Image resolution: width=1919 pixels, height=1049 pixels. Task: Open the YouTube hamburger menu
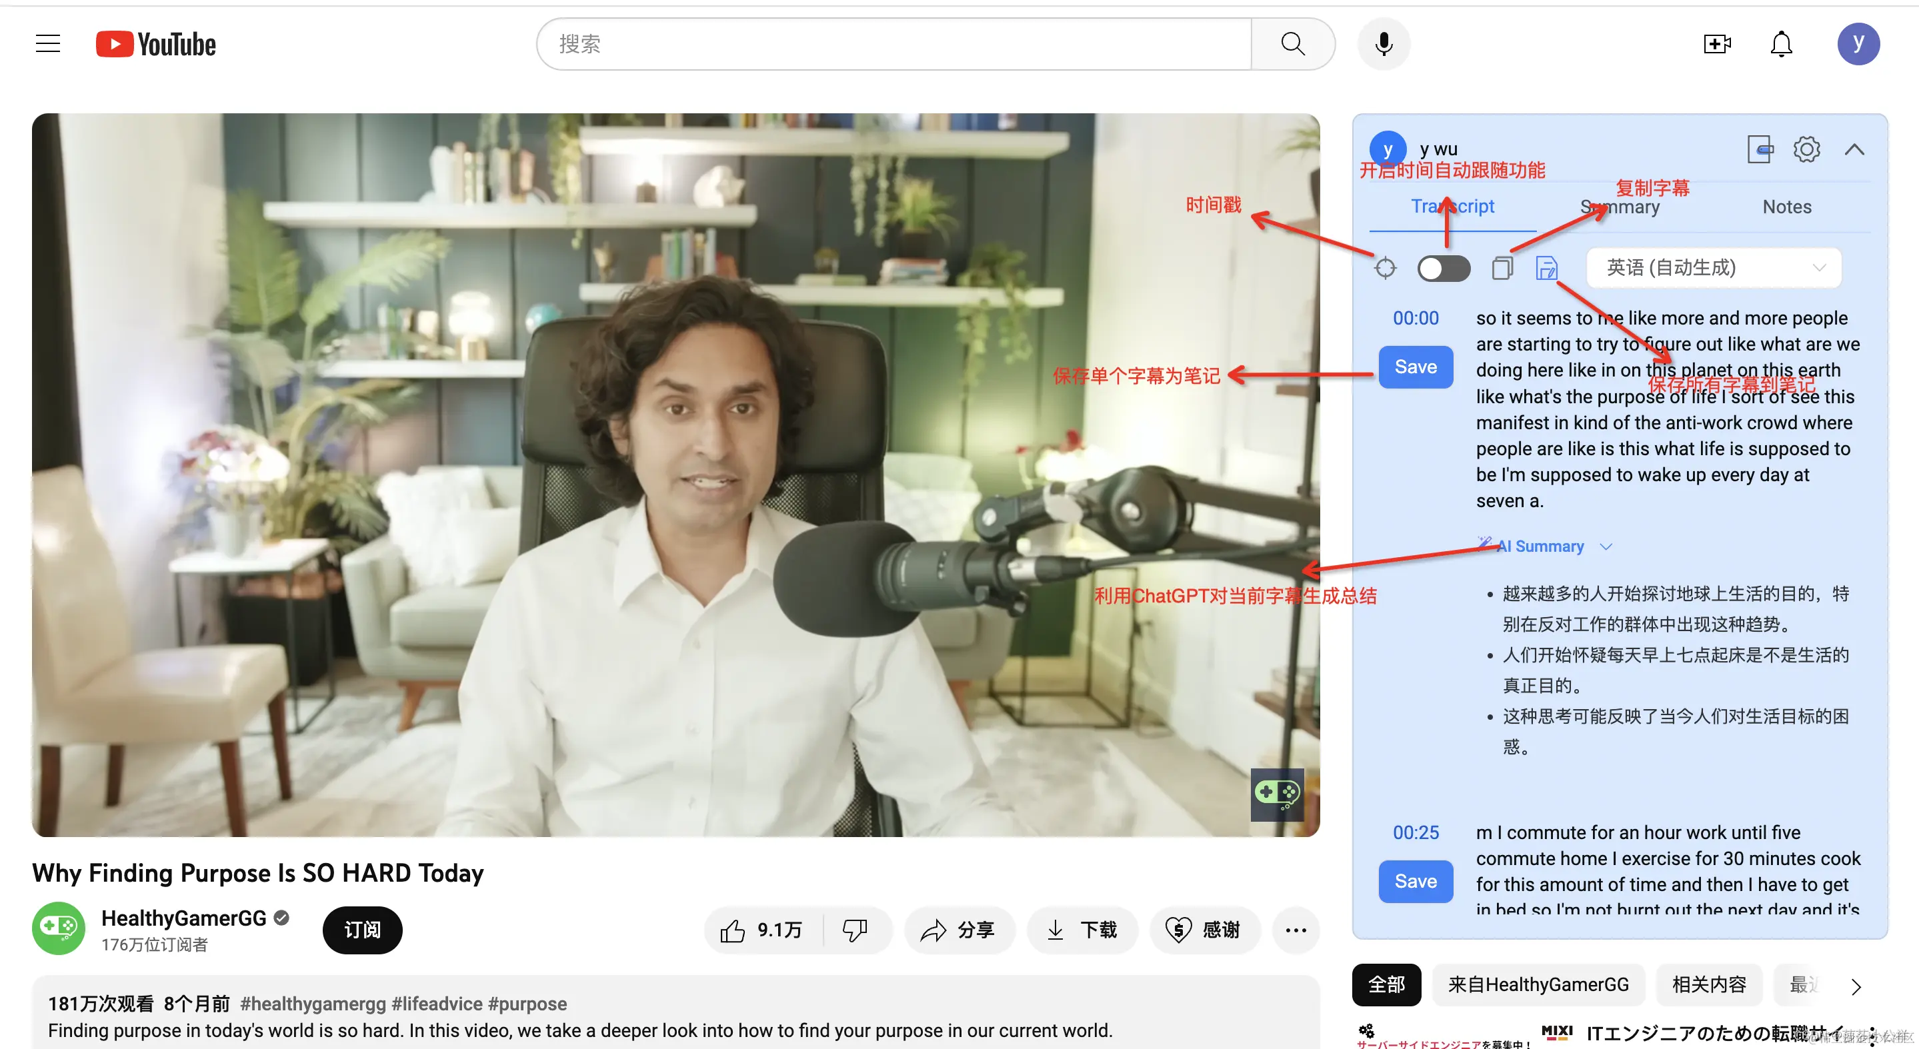[48, 44]
